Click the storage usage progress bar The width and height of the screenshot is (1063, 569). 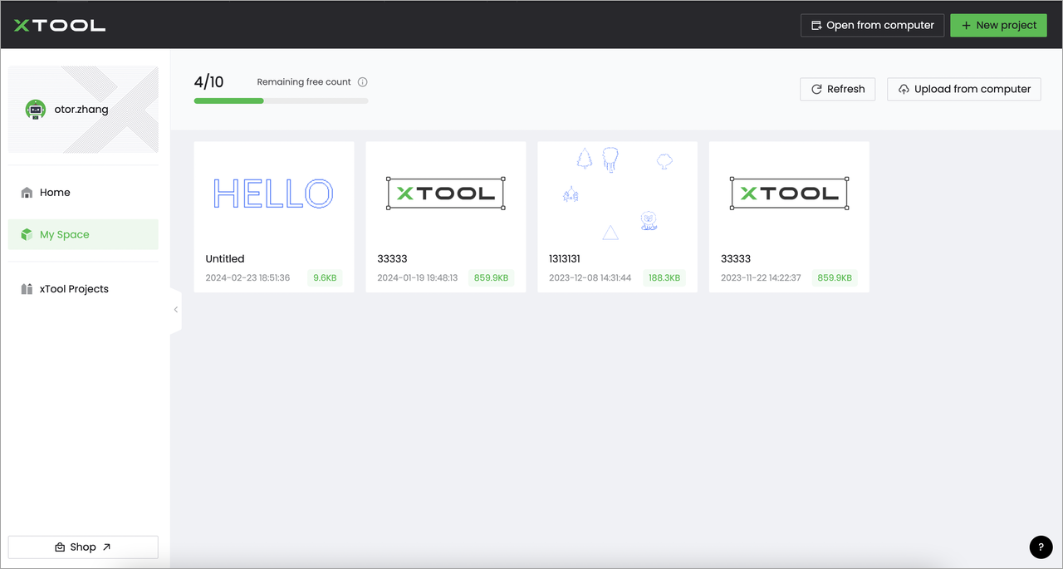pos(281,101)
